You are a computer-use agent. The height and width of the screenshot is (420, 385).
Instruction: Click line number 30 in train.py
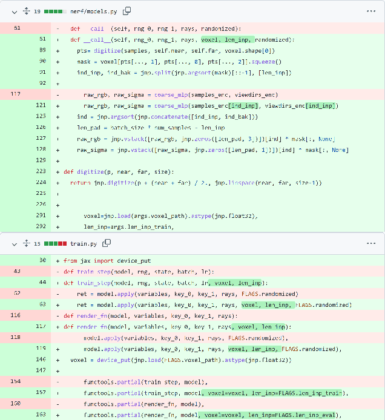point(42,260)
